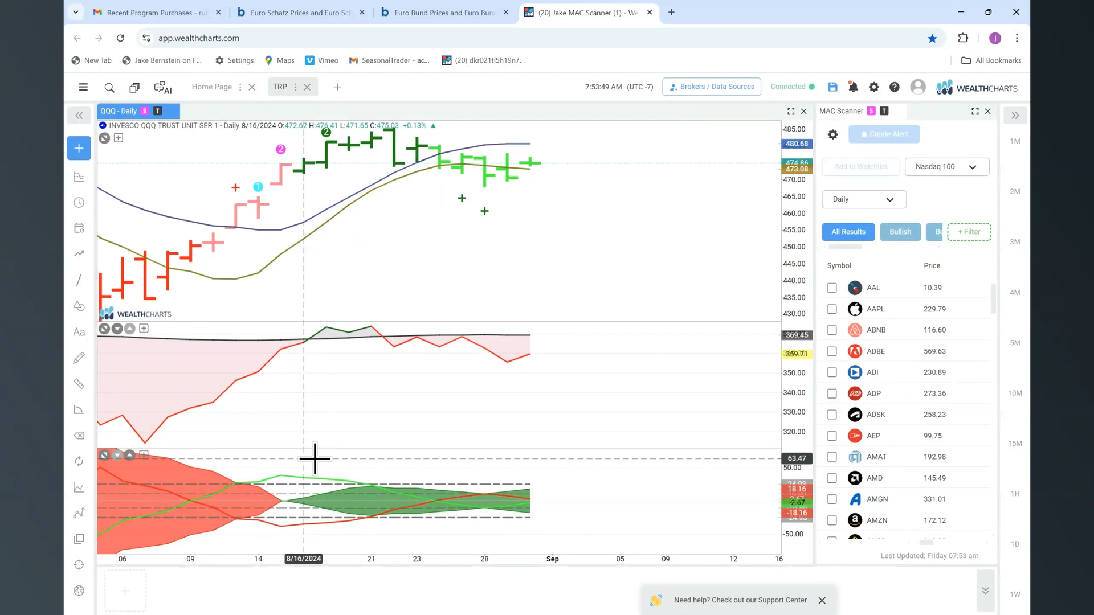Screen dimensions: 1094x615
Task: Open the Daily timeframe dropdown
Action: tap(864, 199)
